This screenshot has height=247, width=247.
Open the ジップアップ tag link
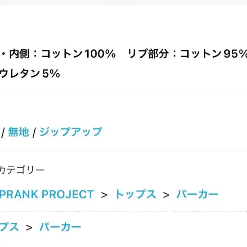71,132
